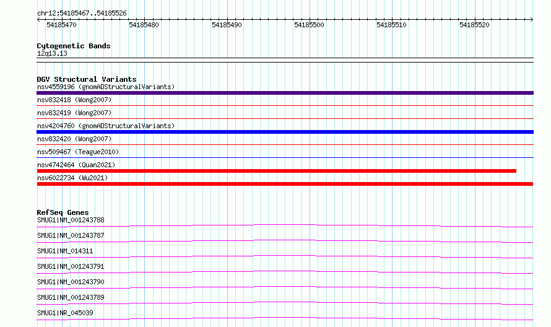
Task: Click ruler position label 54185480
Action: pos(144,25)
